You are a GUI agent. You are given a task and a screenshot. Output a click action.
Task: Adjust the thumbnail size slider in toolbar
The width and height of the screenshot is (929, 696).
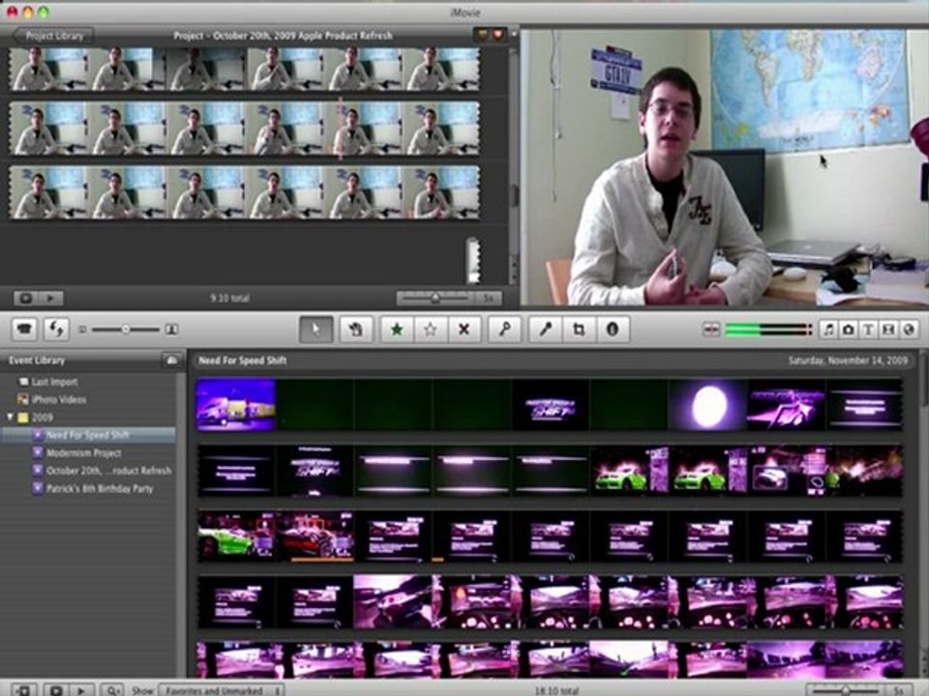(126, 329)
